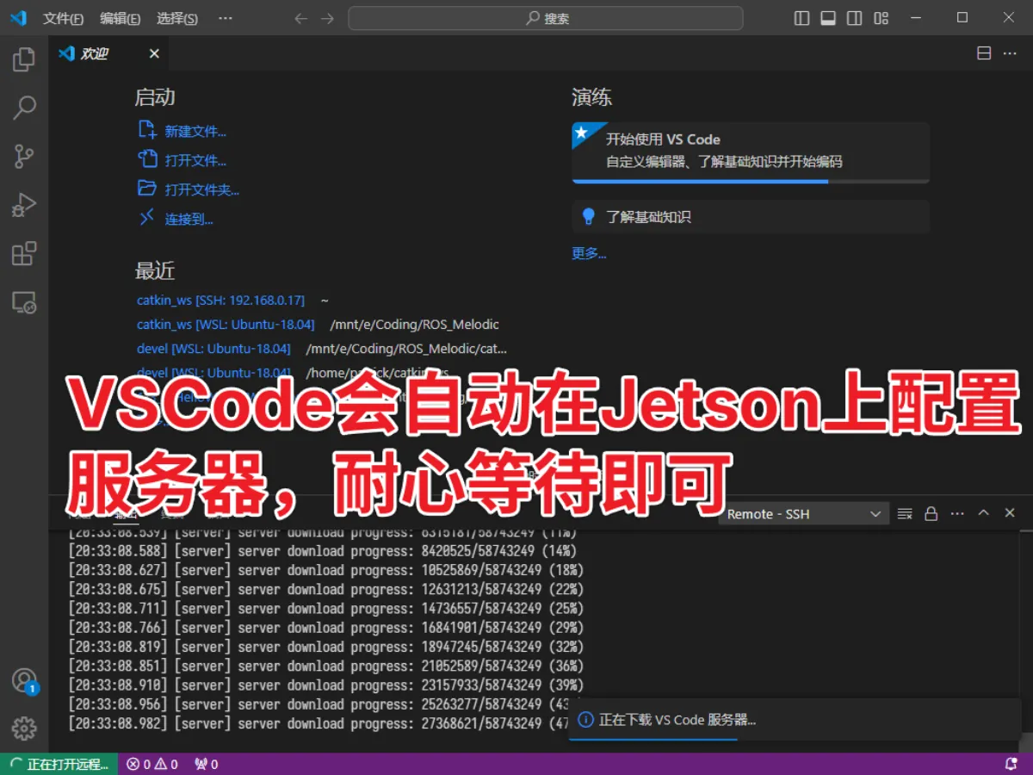The width and height of the screenshot is (1033, 775).
Task: Open the Search view in the activity bar
Action: coord(23,108)
